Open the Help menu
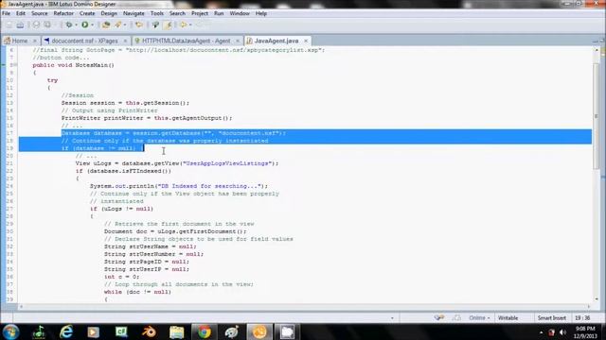Viewport: 606px width, 340px height. (x=261, y=13)
